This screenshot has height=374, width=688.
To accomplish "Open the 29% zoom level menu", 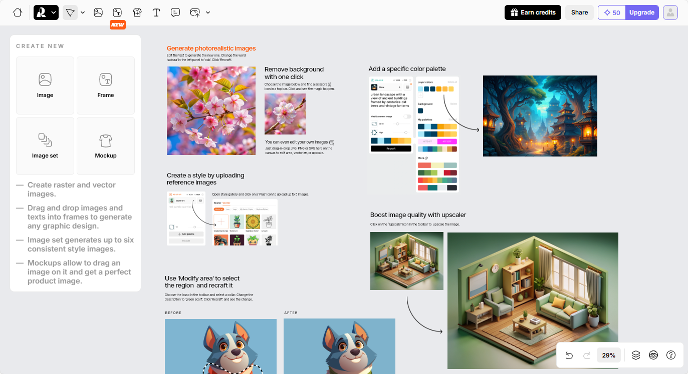I will click(608, 355).
